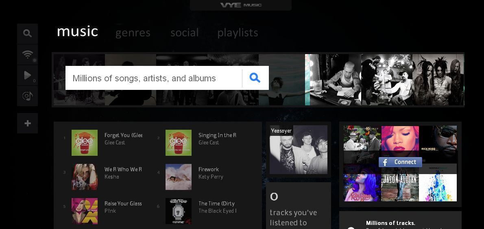Open artist Ke$ha link

click(x=112, y=177)
